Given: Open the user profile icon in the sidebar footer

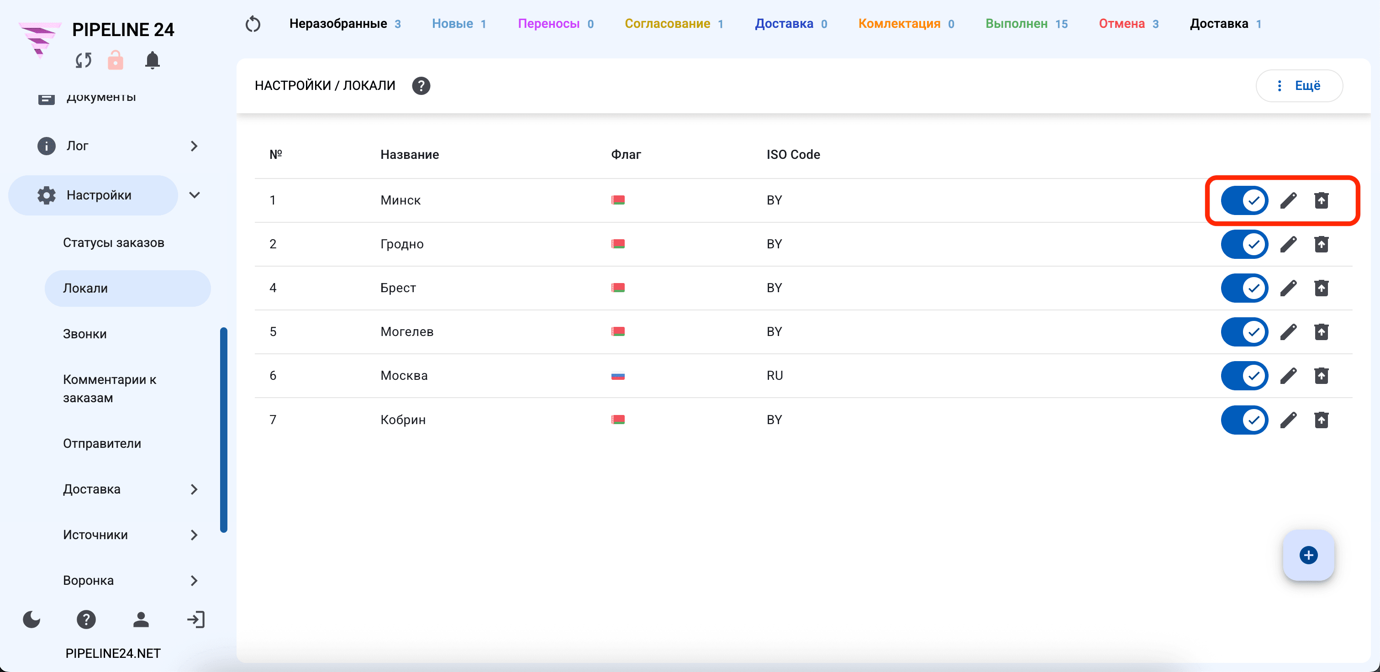Looking at the screenshot, I should 141,619.
